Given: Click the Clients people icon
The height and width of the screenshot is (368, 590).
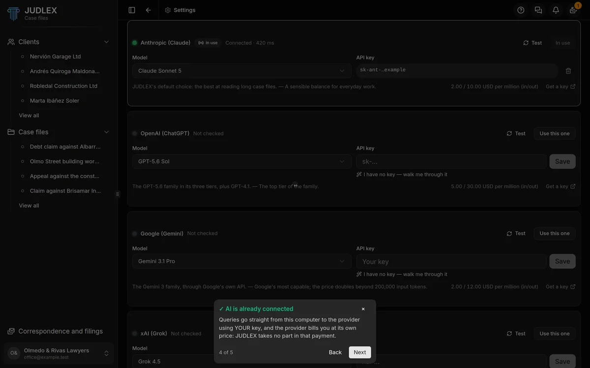Looking at the screenshot, I should pos(11,42).
